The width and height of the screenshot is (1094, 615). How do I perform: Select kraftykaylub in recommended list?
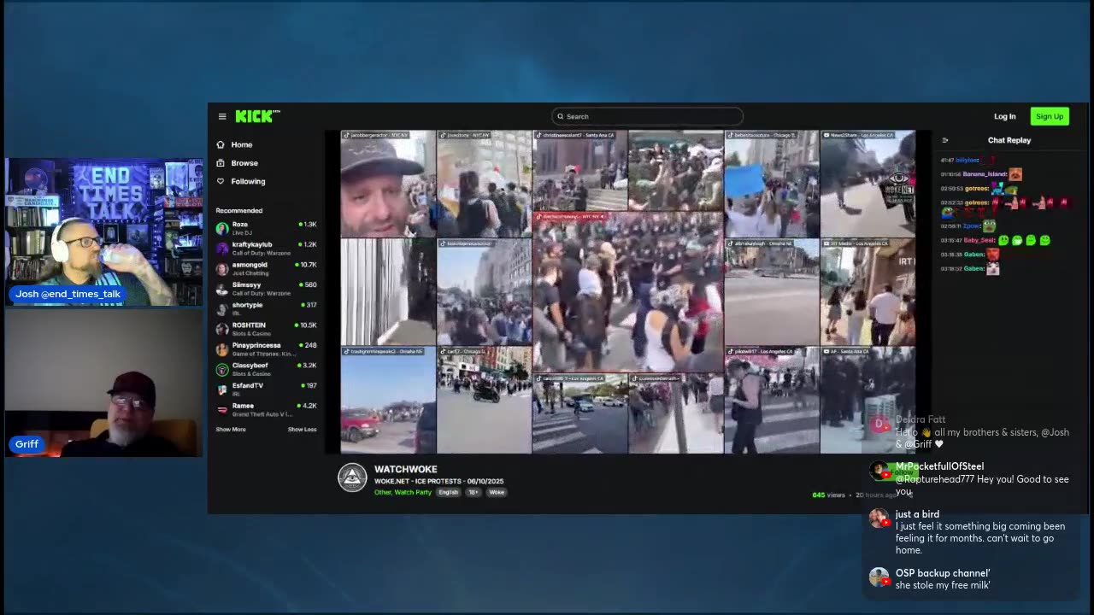[x=252, y=244]
